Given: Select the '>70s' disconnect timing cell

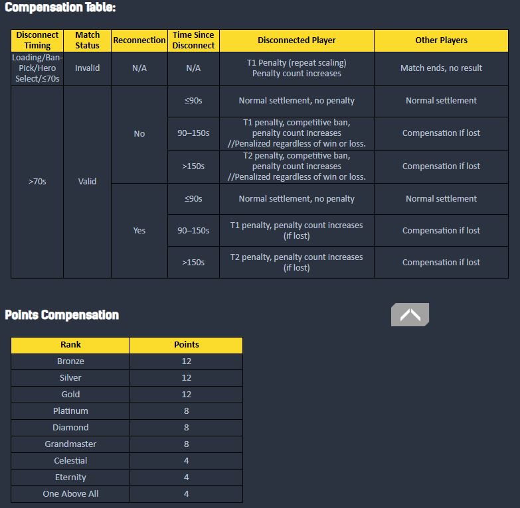Looking at the screenshot, I should pos(37,182).
